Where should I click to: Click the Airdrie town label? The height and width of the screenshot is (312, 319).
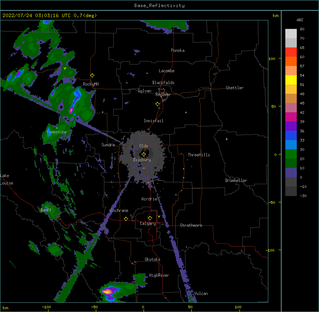click(149, 199)
